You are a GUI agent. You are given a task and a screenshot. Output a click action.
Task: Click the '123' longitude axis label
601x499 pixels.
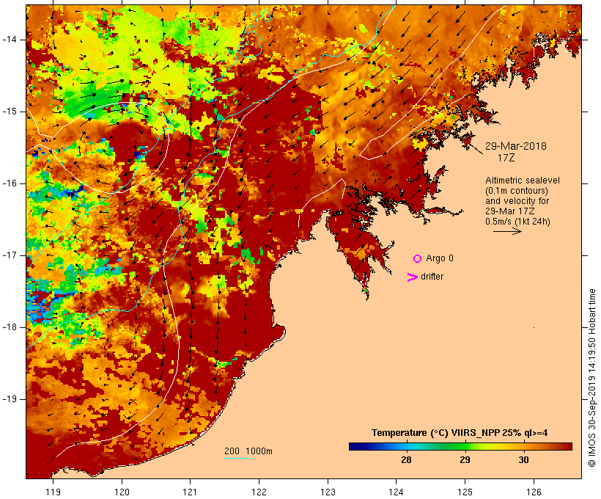click(328, 492)
